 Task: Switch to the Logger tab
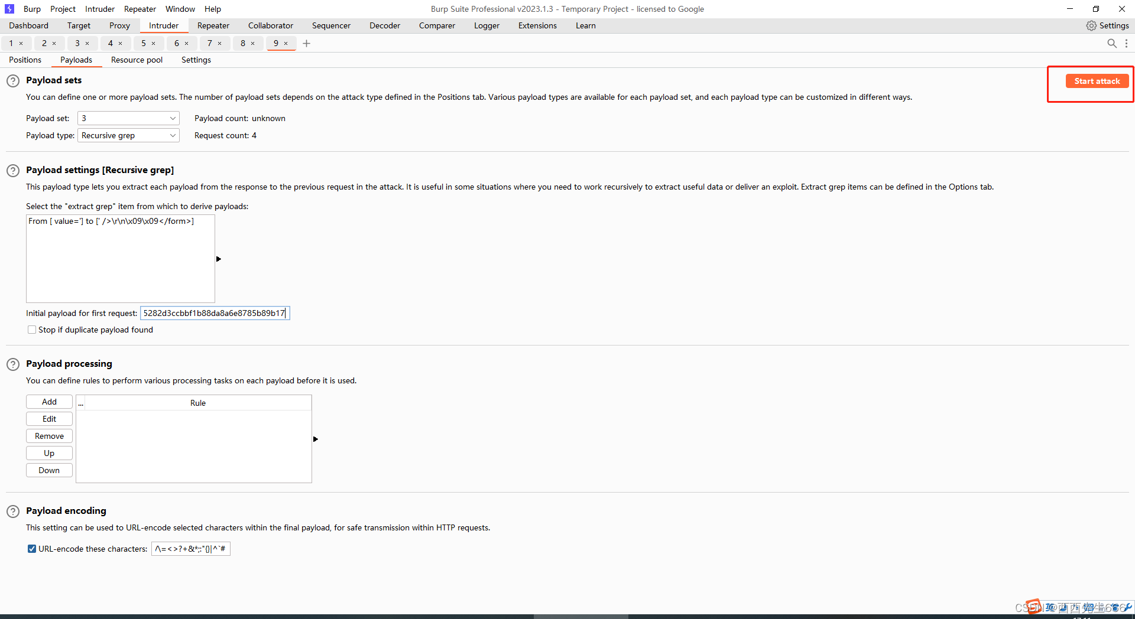click(x=487, y=25)
